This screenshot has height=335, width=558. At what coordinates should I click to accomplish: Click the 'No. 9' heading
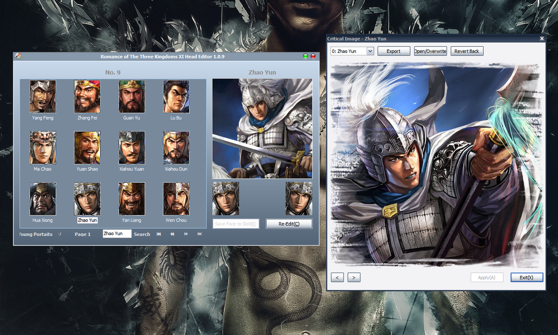click(113, 72)
